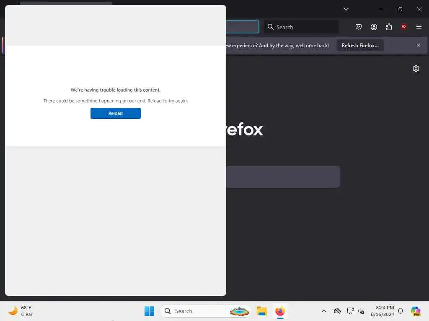This screenshot has height=321, width=429.
Task: Click the magnifier icon in Firefox search box
Action: point(270,27)
